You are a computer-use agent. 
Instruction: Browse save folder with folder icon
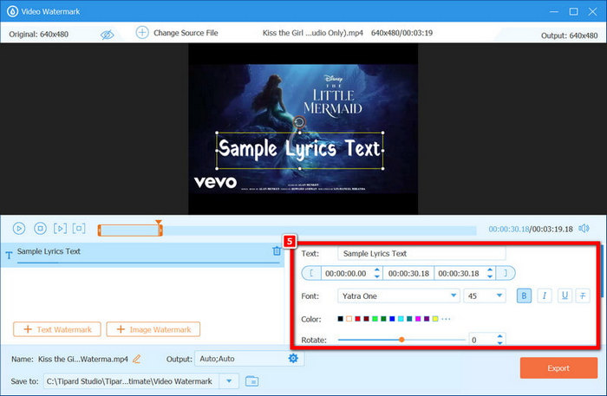[x=252, y=381]
